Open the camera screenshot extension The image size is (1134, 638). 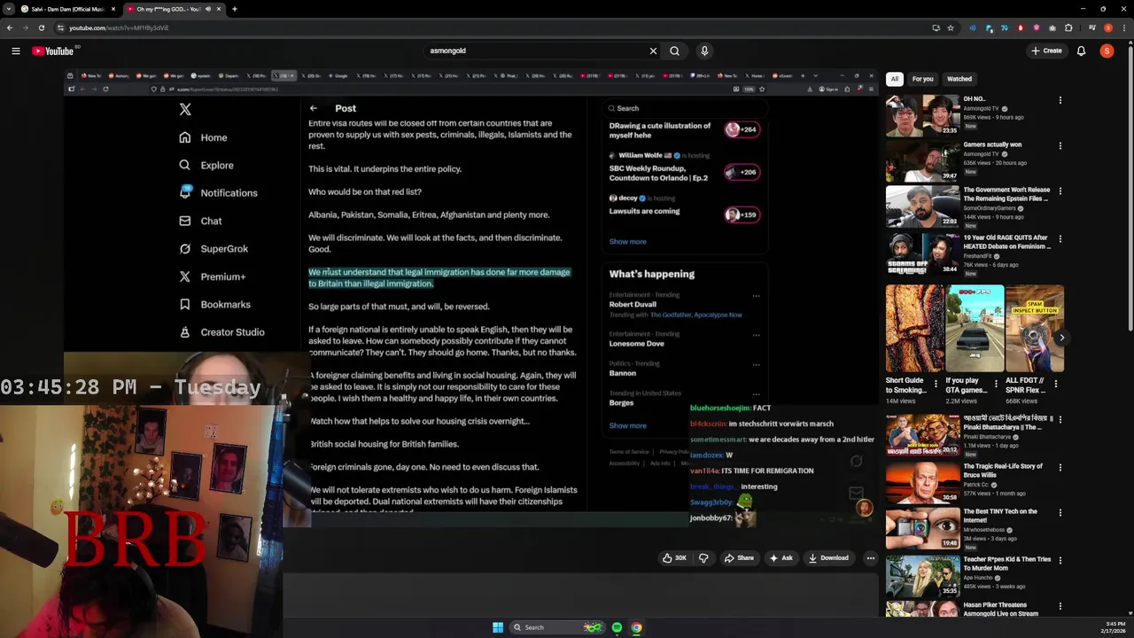tap(1052, 27)
